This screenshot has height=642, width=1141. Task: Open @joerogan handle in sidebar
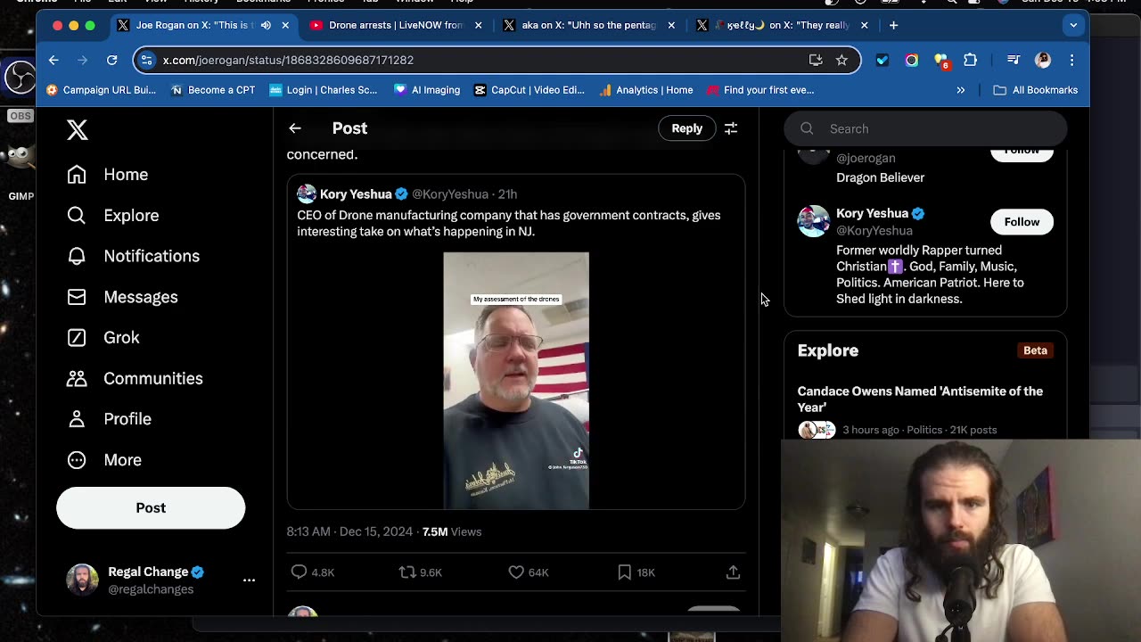click(x=866, y=158)
